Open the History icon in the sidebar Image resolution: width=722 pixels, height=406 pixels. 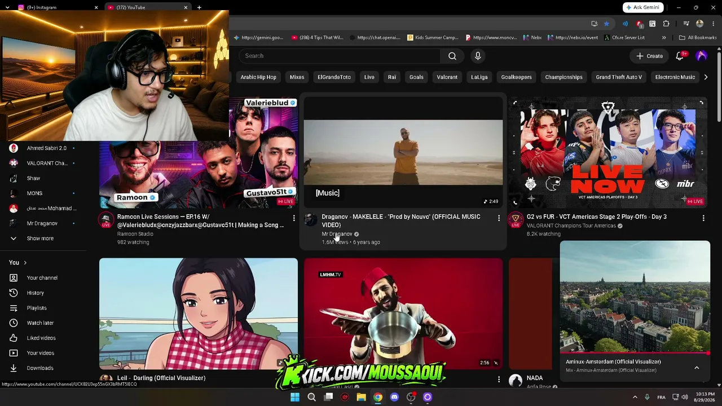point(14,293)
